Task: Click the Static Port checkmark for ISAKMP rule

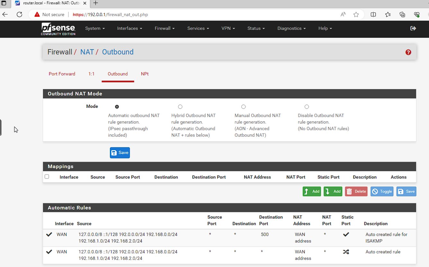Action: tap(346, 235)
